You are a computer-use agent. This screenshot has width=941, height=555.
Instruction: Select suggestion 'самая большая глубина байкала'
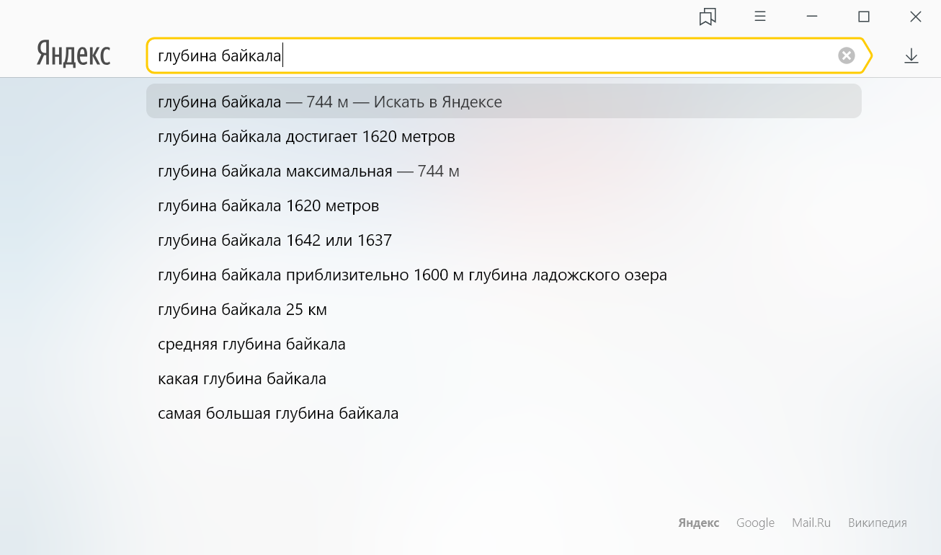click(x=504, y=413)
